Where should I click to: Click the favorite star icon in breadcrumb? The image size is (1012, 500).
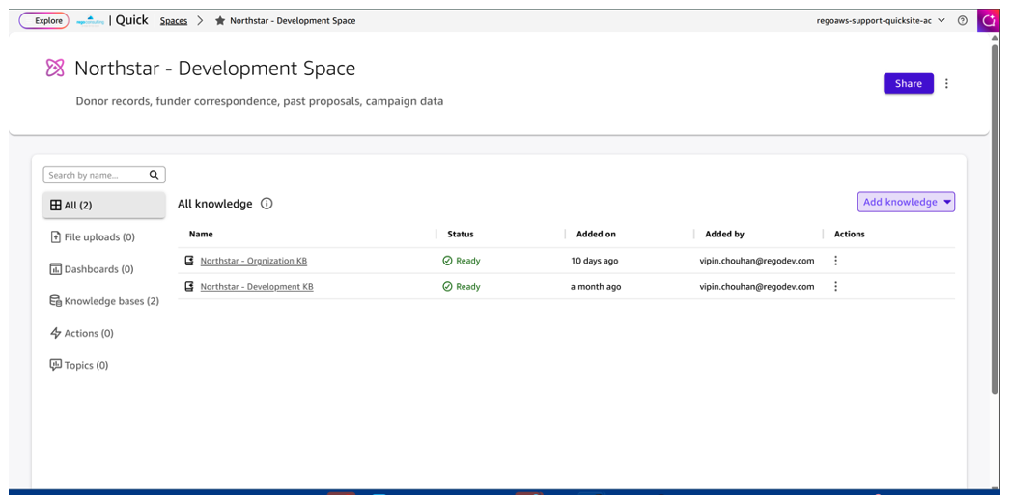(x=220, y=20)
